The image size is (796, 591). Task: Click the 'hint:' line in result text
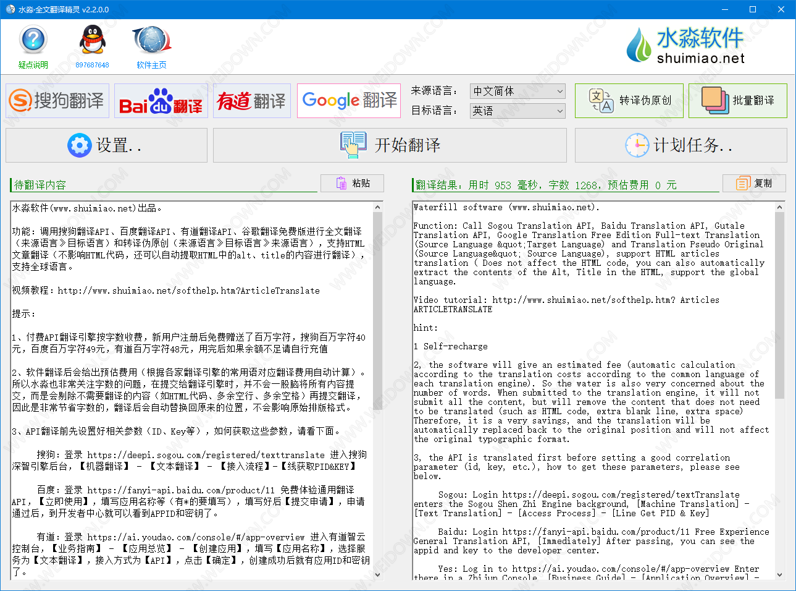tap(425, 328)
